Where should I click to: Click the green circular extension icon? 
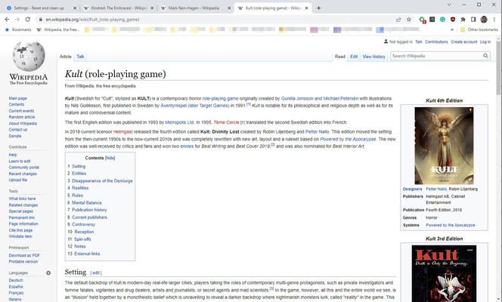click(x=442, y=20)
